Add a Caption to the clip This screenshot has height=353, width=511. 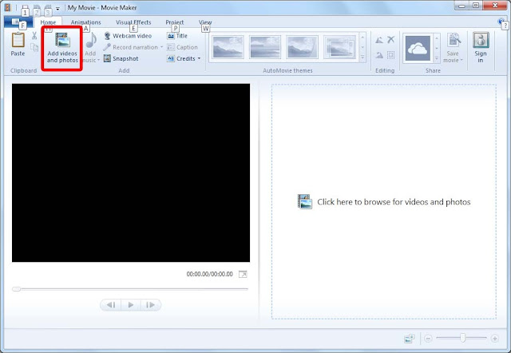click(x=182, y=47)
